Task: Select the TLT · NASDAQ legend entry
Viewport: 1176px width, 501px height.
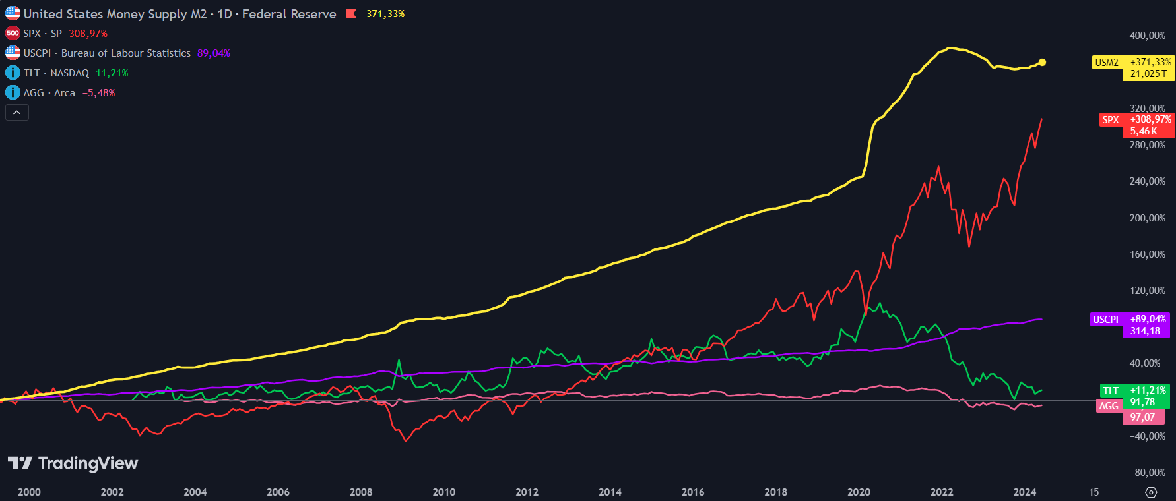Action: [x=56, y=73]
